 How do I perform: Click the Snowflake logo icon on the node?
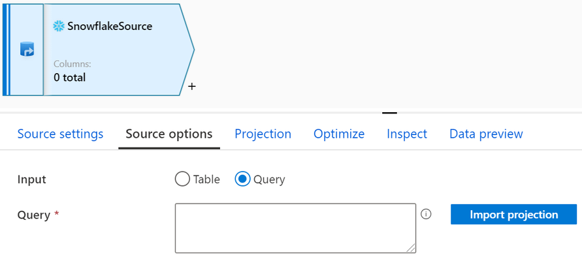59,26
